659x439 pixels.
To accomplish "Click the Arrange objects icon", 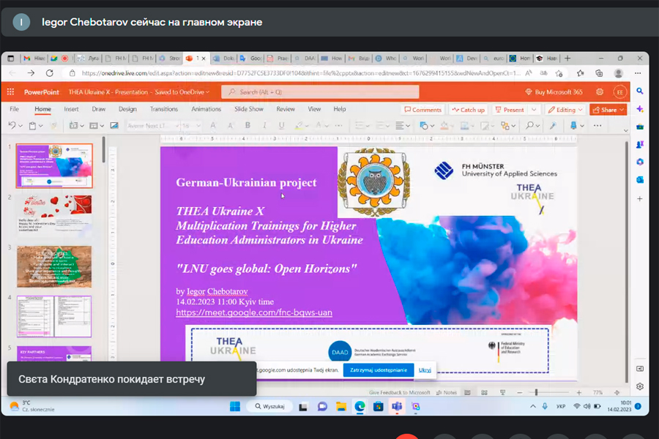I will click(x=505, y=125).
